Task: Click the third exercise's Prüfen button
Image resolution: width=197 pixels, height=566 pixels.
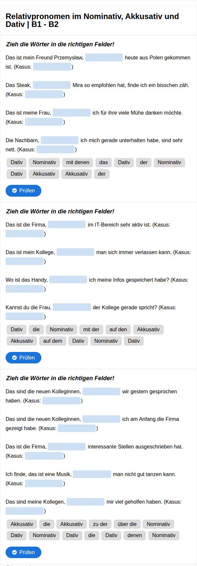Action: pos(23,552)
